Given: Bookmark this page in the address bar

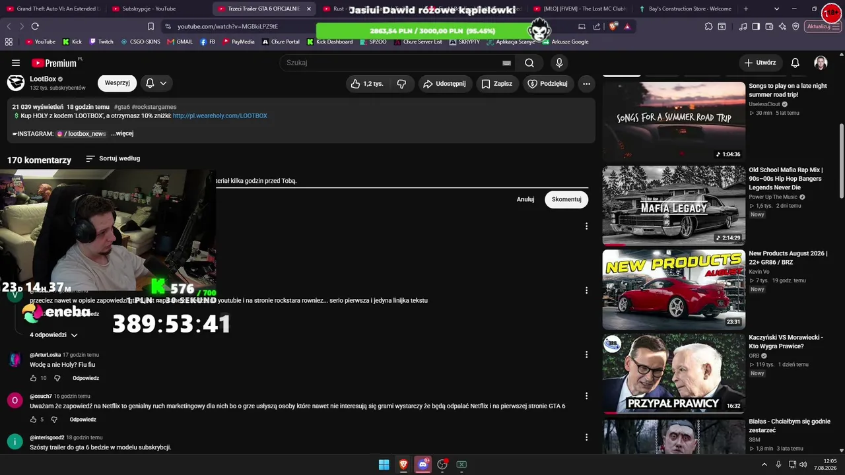Looking at the screenshot, I should tap(151, 26).
